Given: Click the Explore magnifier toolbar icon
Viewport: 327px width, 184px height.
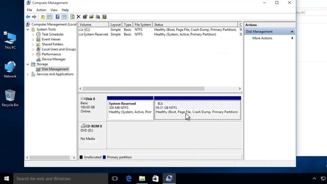Looking at the screenshot, I should 98,17.
